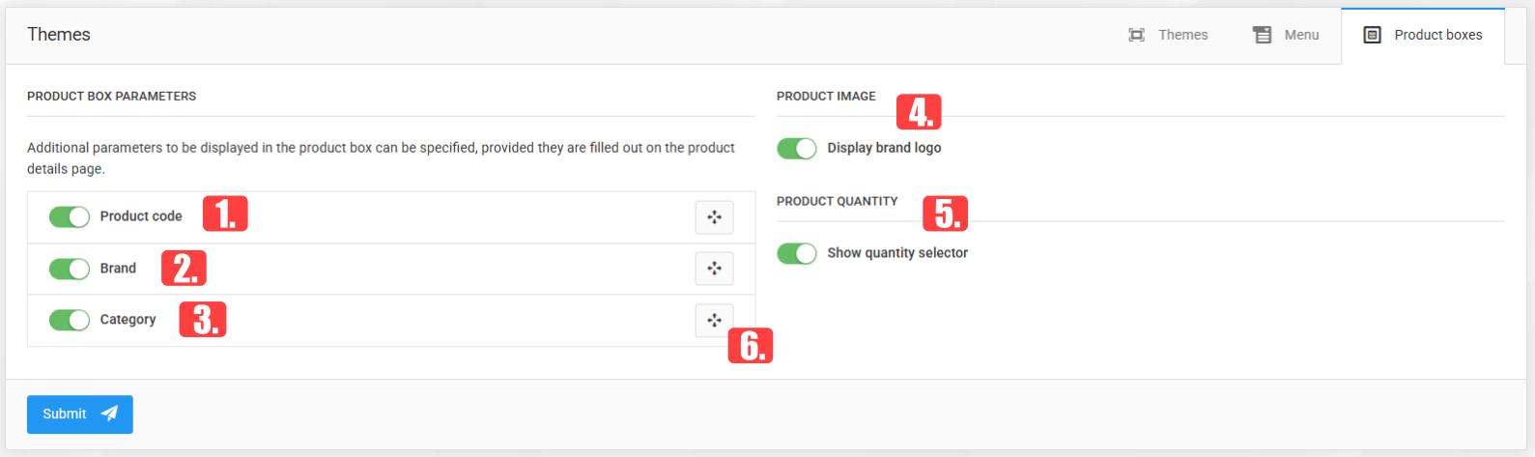Select the Product boxes tab

click(1423, 35)
